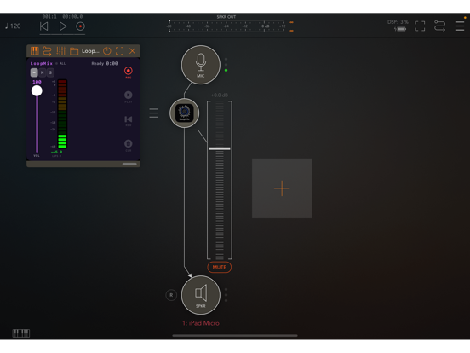Show parameter sliders in the LoopMix window header
This screenshot has width=470, height=353.
click(x=60, y=51)
